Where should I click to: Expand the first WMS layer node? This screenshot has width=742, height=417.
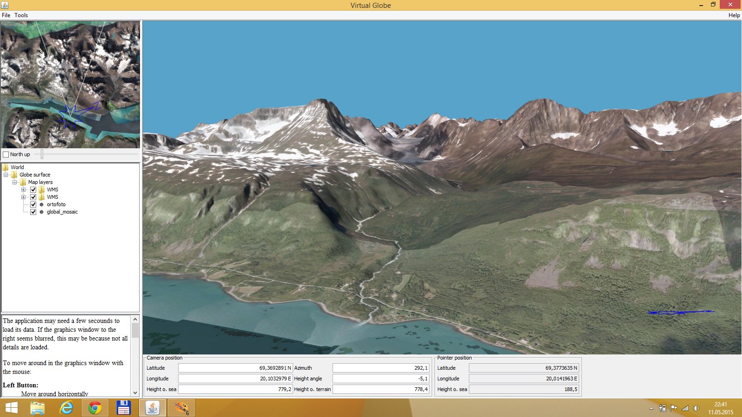pyautogui.click(x=23, y=190)
